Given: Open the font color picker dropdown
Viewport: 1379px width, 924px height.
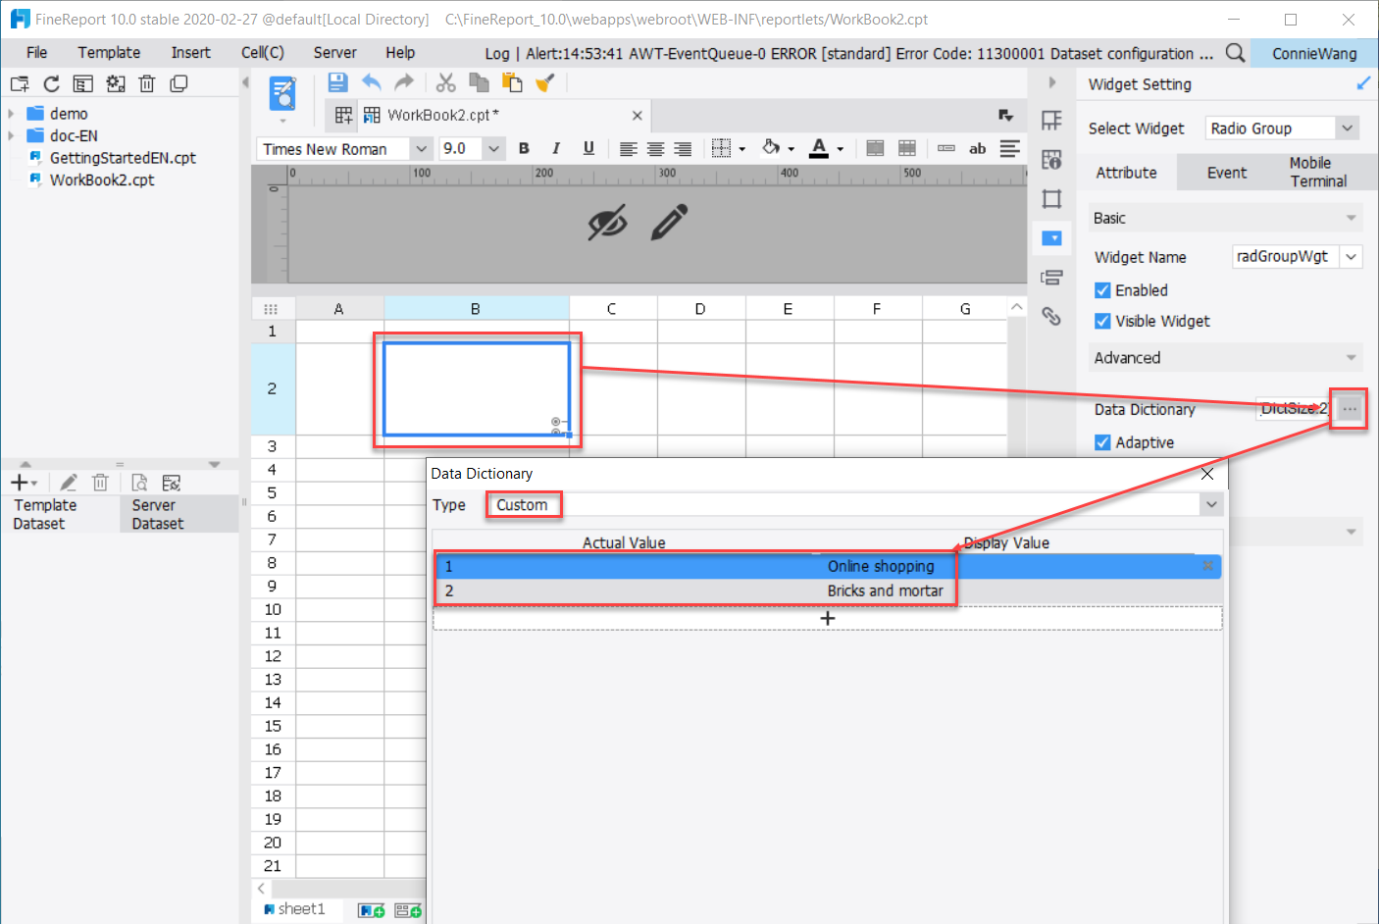Looking at the screenshot, I should [x=838, y=148].
